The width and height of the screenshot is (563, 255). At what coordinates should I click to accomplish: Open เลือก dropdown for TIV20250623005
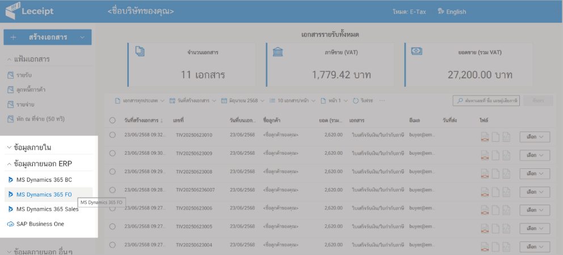coord(535,228)
